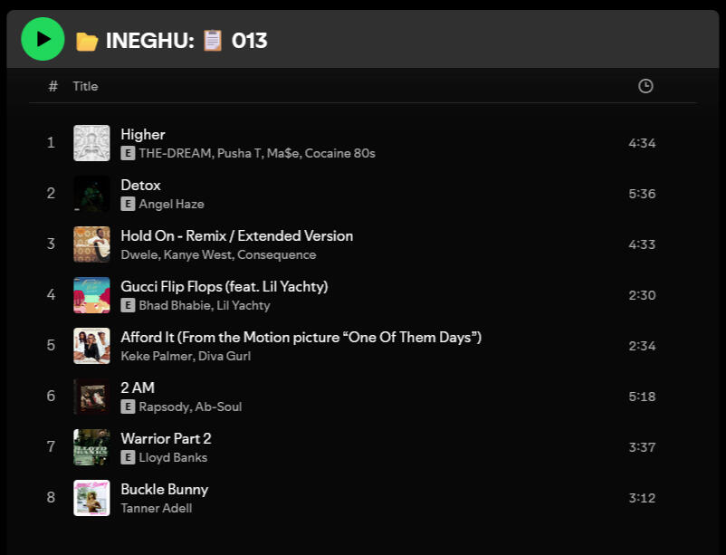The image size is (726, 555).
Task: Open artist Dwele
Action: pyautogui.click(x=139, y=254)
